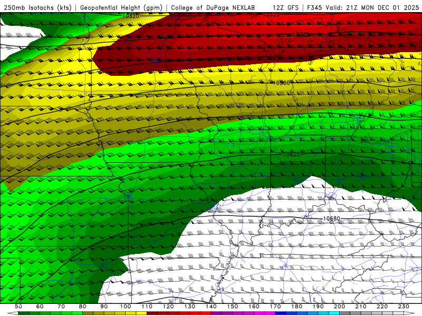Click the 10380 height contour label
The width and height of the screenshot is (422, 316).
[x=301, y=34]
